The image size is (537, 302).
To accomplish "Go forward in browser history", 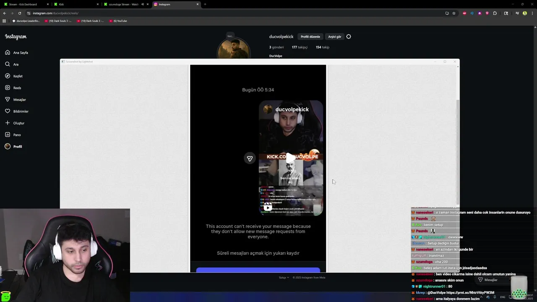I will tap(12, 13).
